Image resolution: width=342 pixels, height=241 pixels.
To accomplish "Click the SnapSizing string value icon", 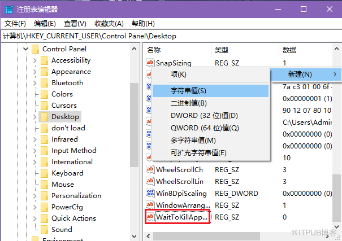I will [x=150, y=63].
